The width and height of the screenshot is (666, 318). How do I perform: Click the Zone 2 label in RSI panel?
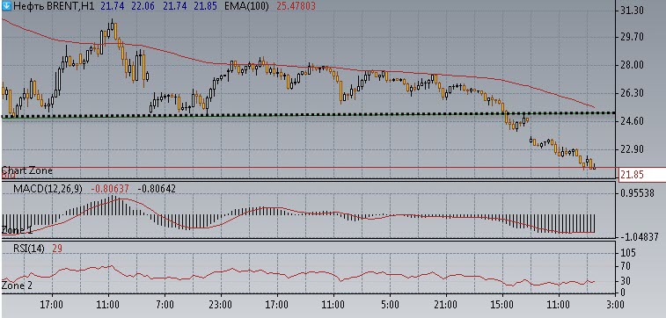click(17, 285)
